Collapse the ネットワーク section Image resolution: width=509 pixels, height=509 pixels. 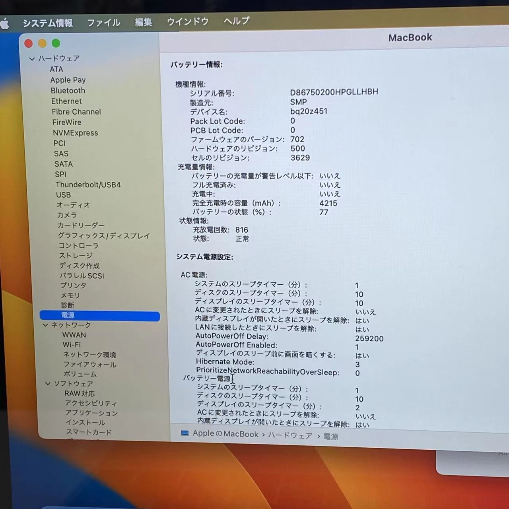click(45, 325)
